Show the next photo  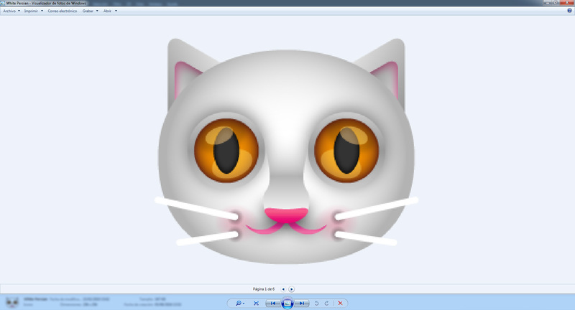pos(302,303)
